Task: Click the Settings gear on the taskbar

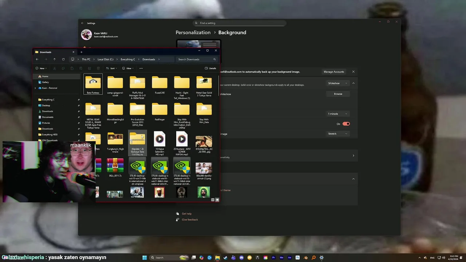Action: tap(321, 258)
